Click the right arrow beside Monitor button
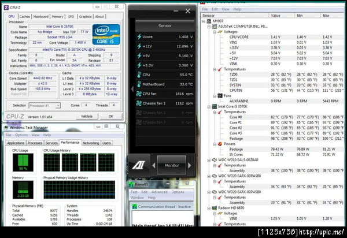Screen dimensions: 347x238 pyautogui.click(x=190, y=165)
